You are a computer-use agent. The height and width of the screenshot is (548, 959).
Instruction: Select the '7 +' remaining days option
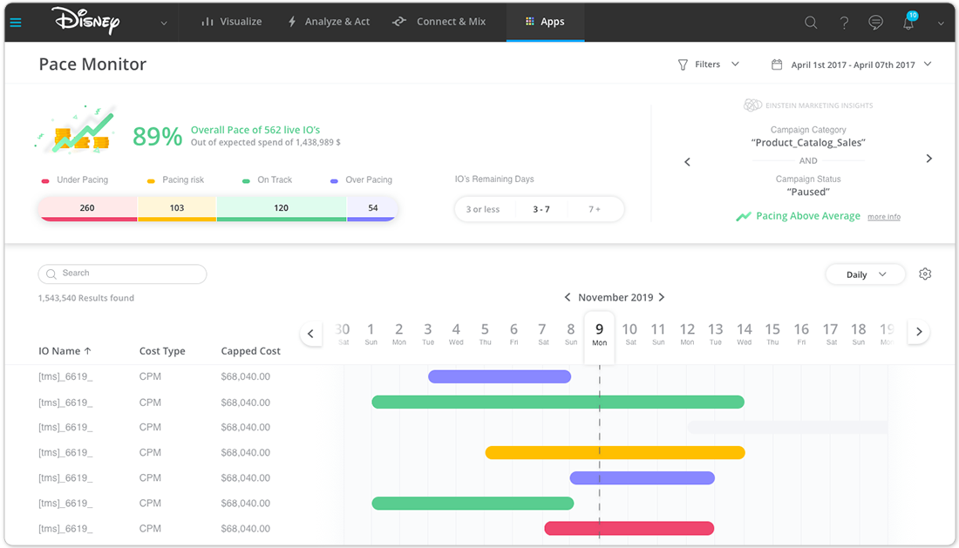click(595, 210)
